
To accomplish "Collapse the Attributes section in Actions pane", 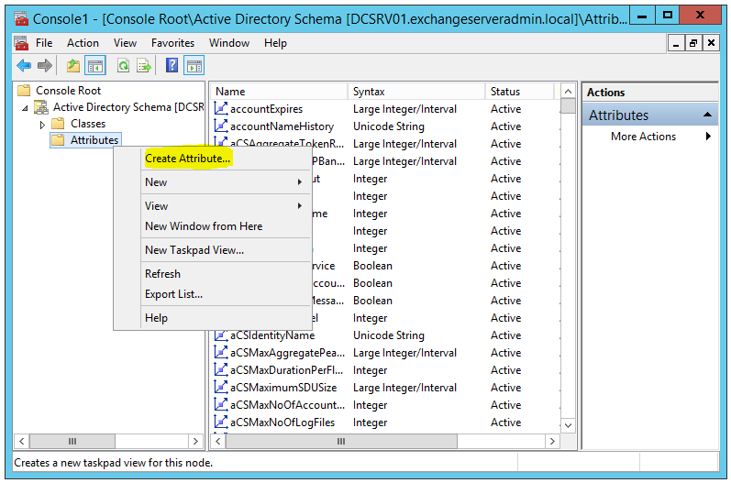I will click(x=708, y=115).
